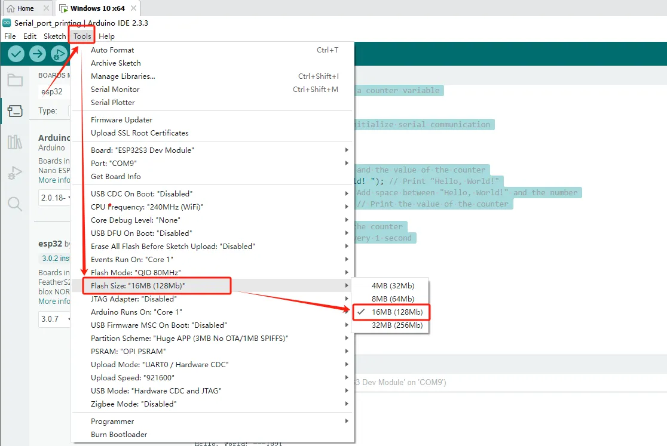Expand CPU Frequency "240MHz (WiFi)" submenu

[x=212, y=207]
